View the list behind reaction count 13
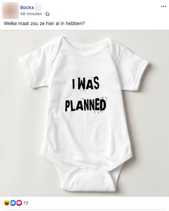The height and width of the screenshot is (211, 169). (26, 203)
